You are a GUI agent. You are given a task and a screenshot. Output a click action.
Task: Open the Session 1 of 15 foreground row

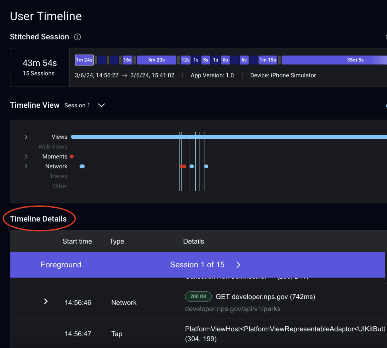point(197,265)
